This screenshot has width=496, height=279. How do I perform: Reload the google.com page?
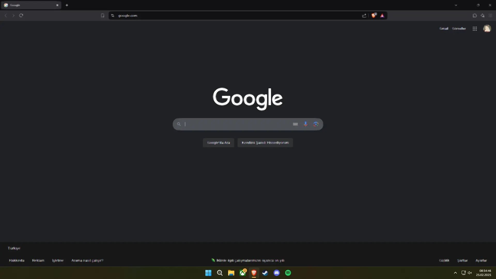(x=21, y=16)
